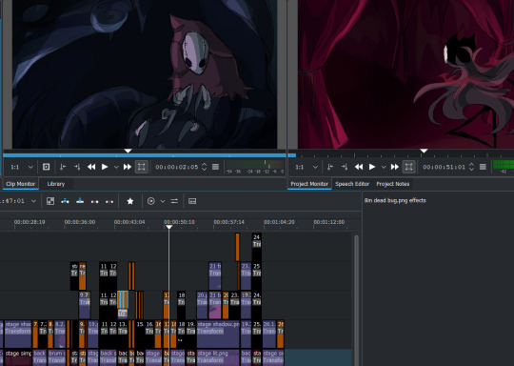This screenshot has height=366, width=514.
Task: Step the Clip Monitor timecode 00:00:02:05 spinner
Action: pyautogui.click(x=204, y=167)
